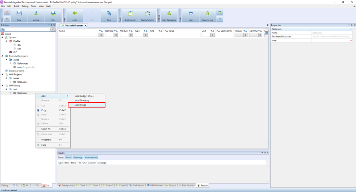Click the Find toolbar icon

click(x=109, y=15)
